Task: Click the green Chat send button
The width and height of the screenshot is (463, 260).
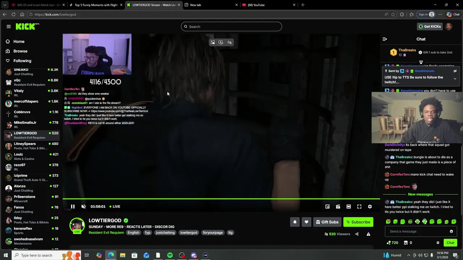Action: click(x=450, y=243)
